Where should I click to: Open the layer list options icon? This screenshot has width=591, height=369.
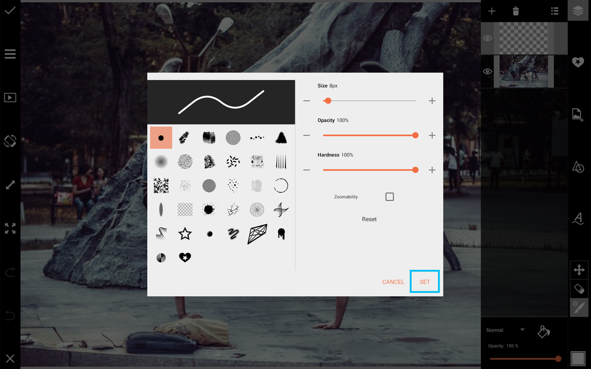click(x=555, y=11)
